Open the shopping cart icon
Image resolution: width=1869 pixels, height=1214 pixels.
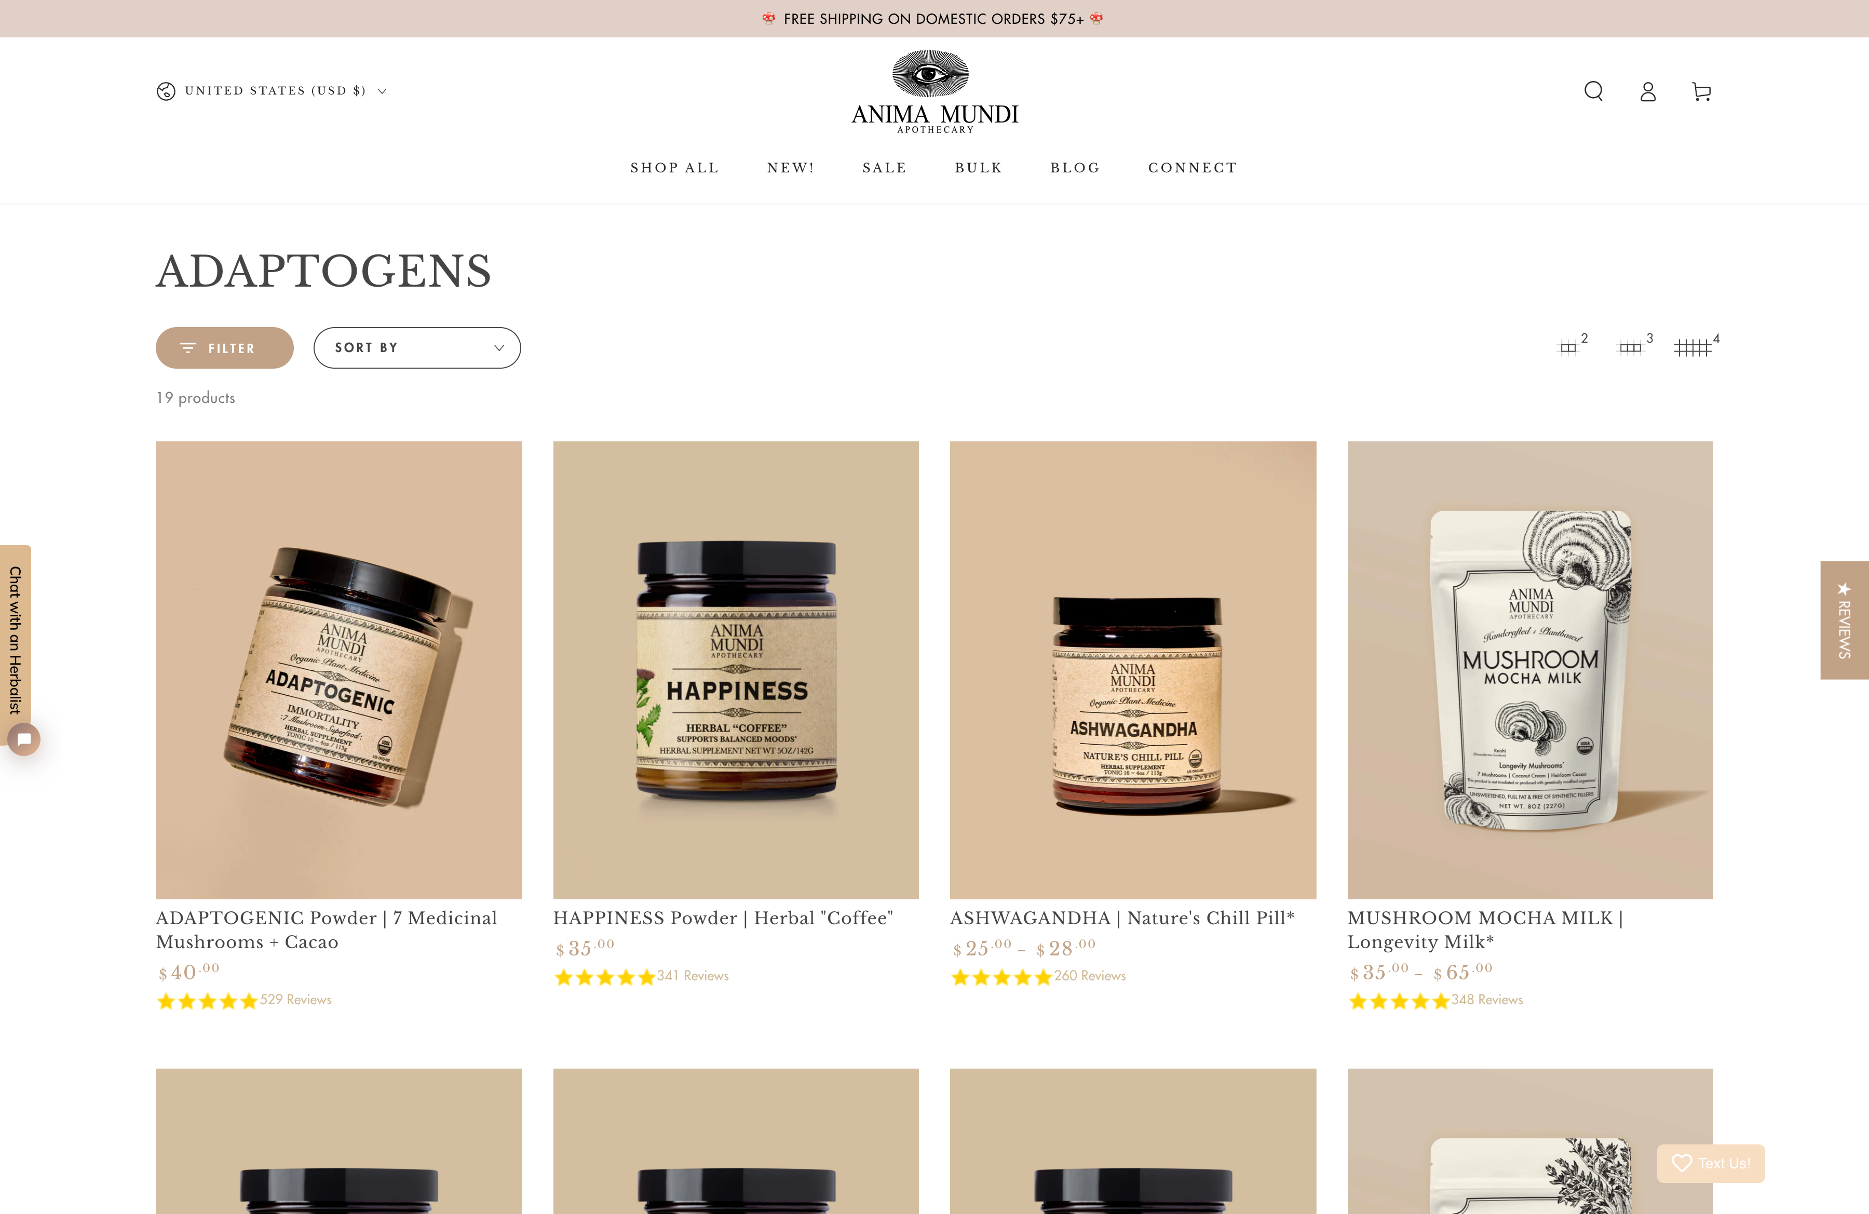point(1701,92)
